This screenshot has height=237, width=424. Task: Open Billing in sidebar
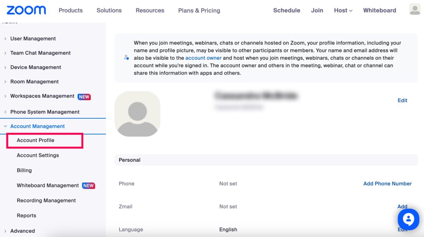tap(24, 170)
